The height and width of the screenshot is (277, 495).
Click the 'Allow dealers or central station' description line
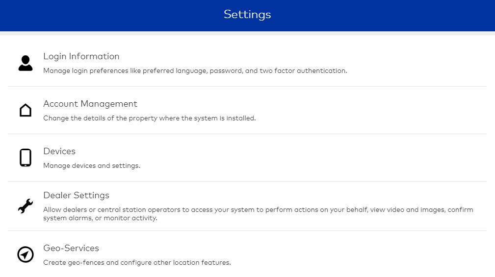pyautogui.click(x=258, y=209)
